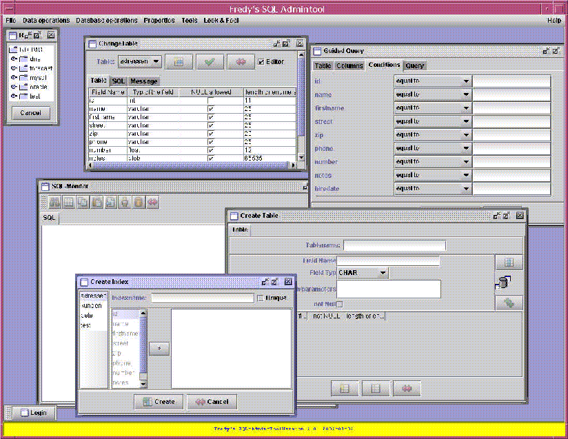
Task: Switch to the Query tab in Guided Query
Action: (414, 65)
